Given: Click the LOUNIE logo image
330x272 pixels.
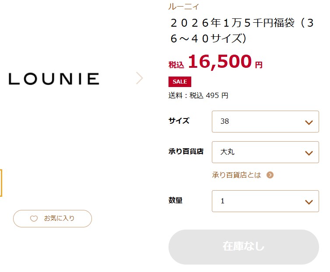Looking at the screenshot, I should (x=54, y=79).
